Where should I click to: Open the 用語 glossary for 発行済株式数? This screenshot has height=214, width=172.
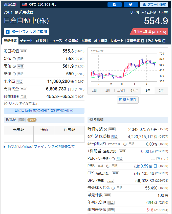point(115,136)
